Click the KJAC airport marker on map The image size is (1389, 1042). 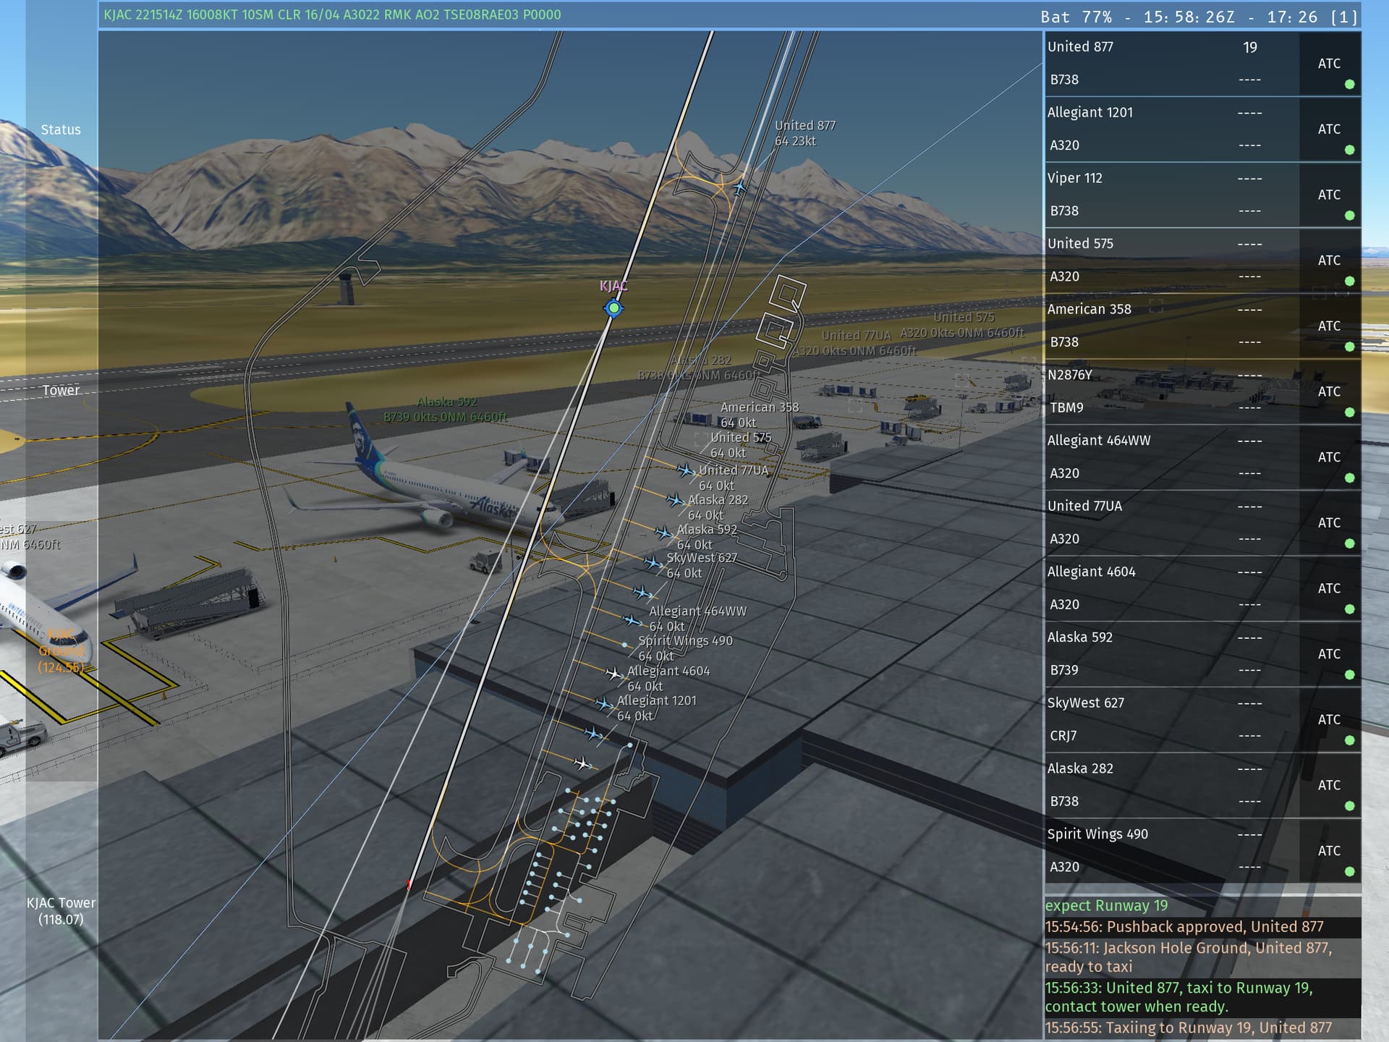point(613,308)
